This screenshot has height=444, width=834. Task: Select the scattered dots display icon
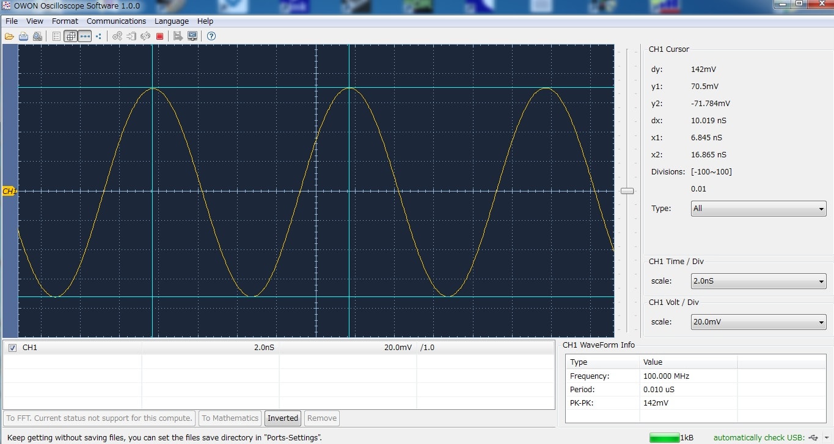point(98,37)
